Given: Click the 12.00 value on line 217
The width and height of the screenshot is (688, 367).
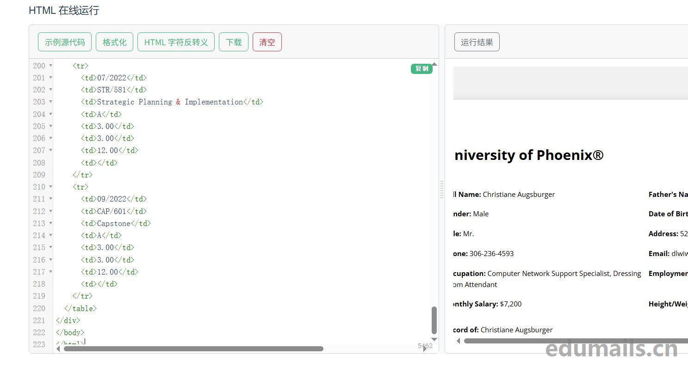Looking at the screenshot, I should coord(107,272).
